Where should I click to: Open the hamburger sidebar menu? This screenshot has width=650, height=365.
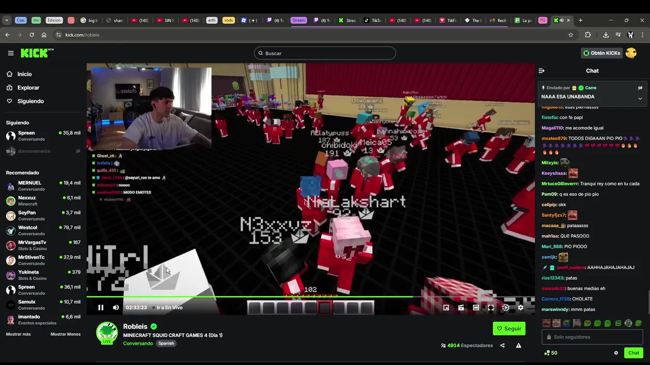click(11, 53)
